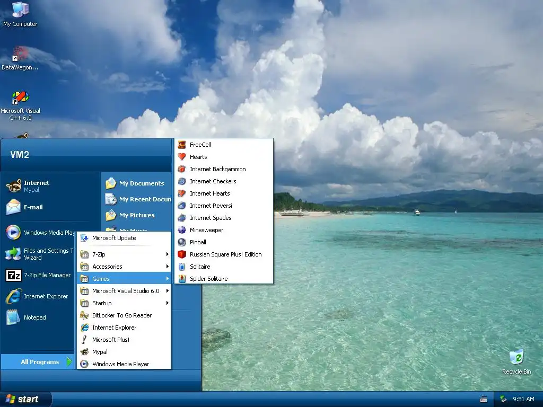Select the DataWagon desktop shortcut

point(20,58)
